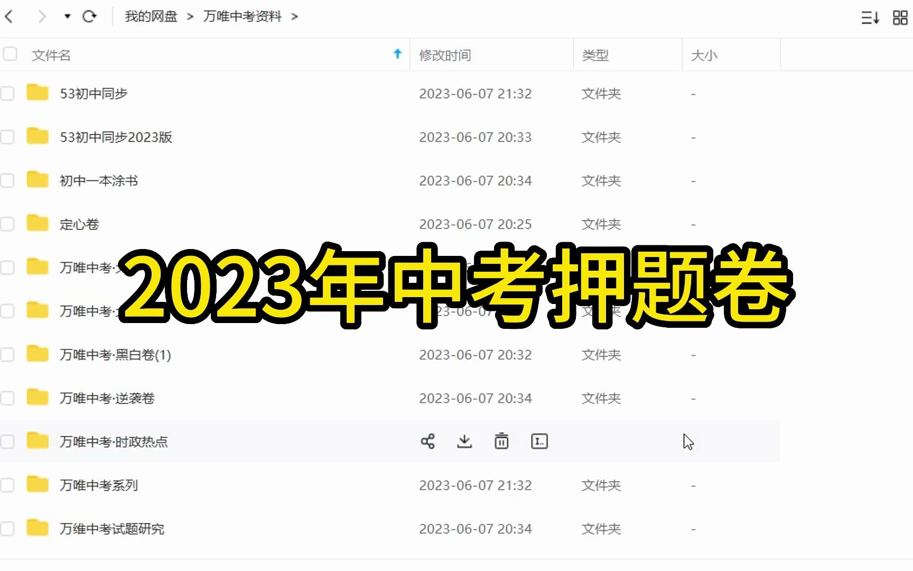Check the box for 万唯中考系列
This screenshot has width=913, height=571.
(x=7, y=485)
